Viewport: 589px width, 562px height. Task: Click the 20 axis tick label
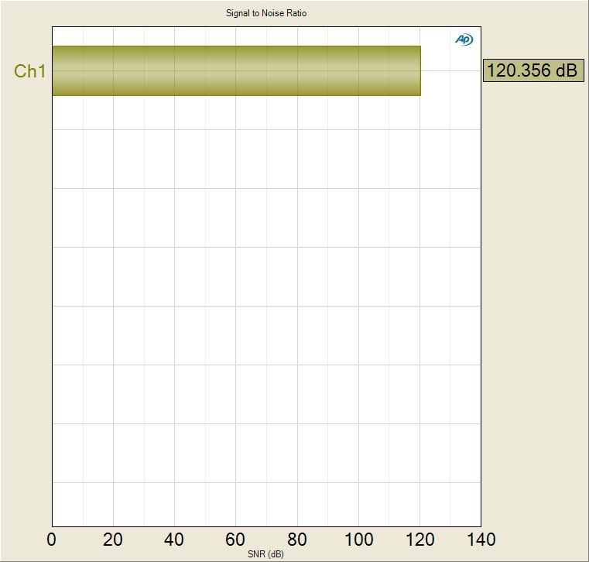[x=113, y=540]
